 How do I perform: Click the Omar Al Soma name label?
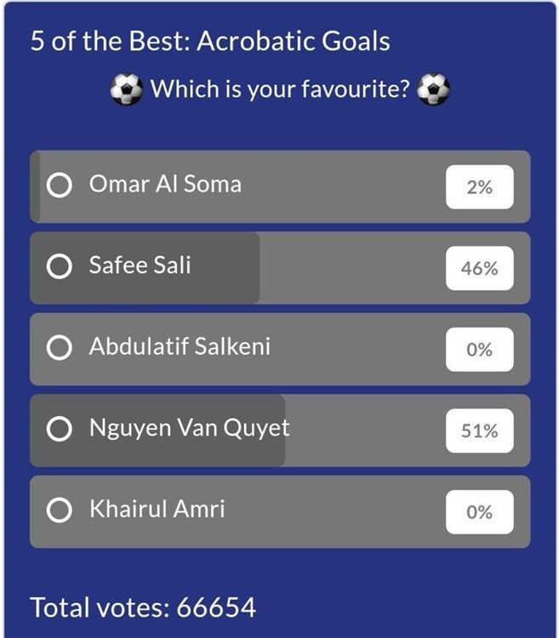pos(165,185)
